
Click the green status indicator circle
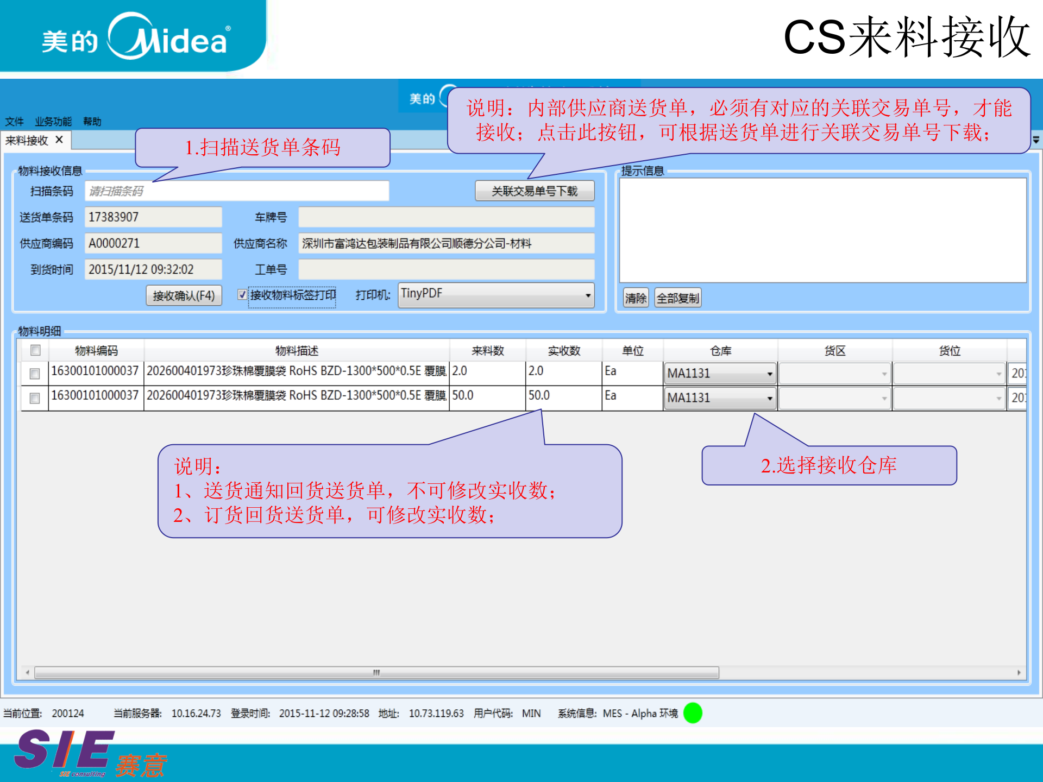[x=693, y=713]
